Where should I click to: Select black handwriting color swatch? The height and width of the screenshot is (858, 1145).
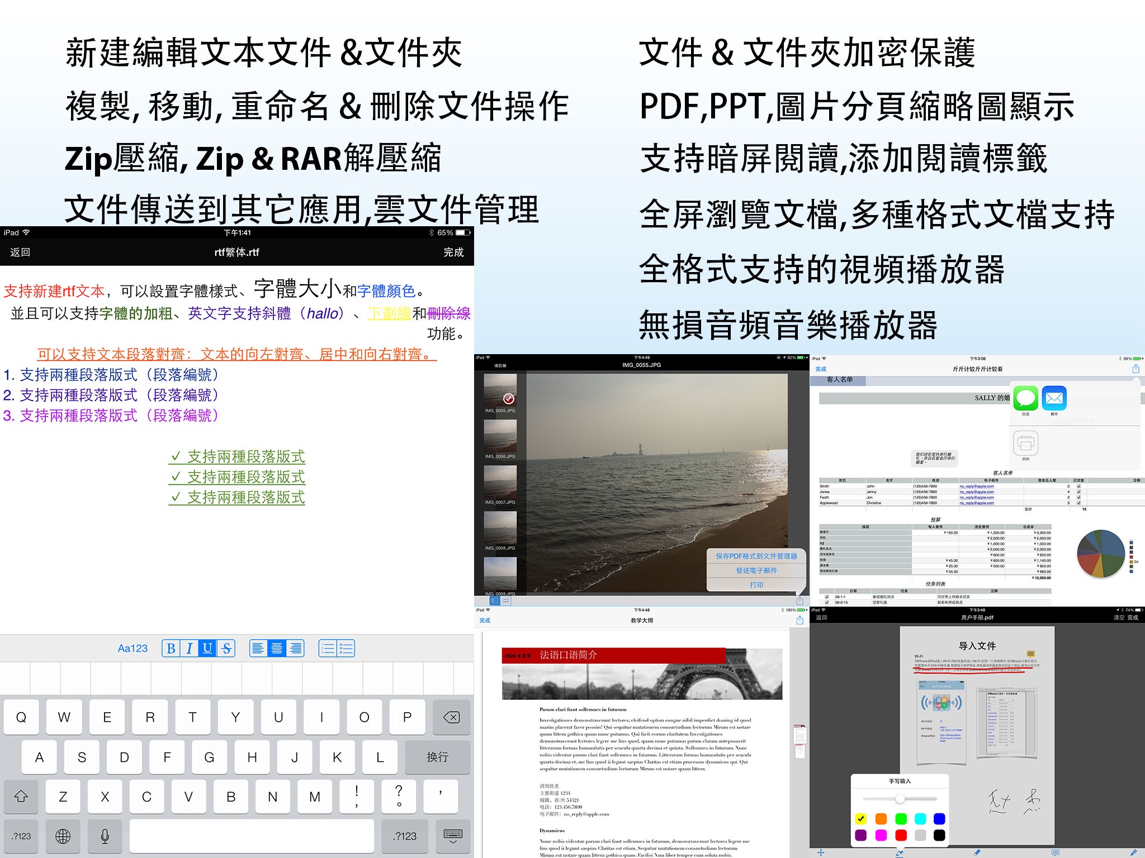[x=939, y=835]
